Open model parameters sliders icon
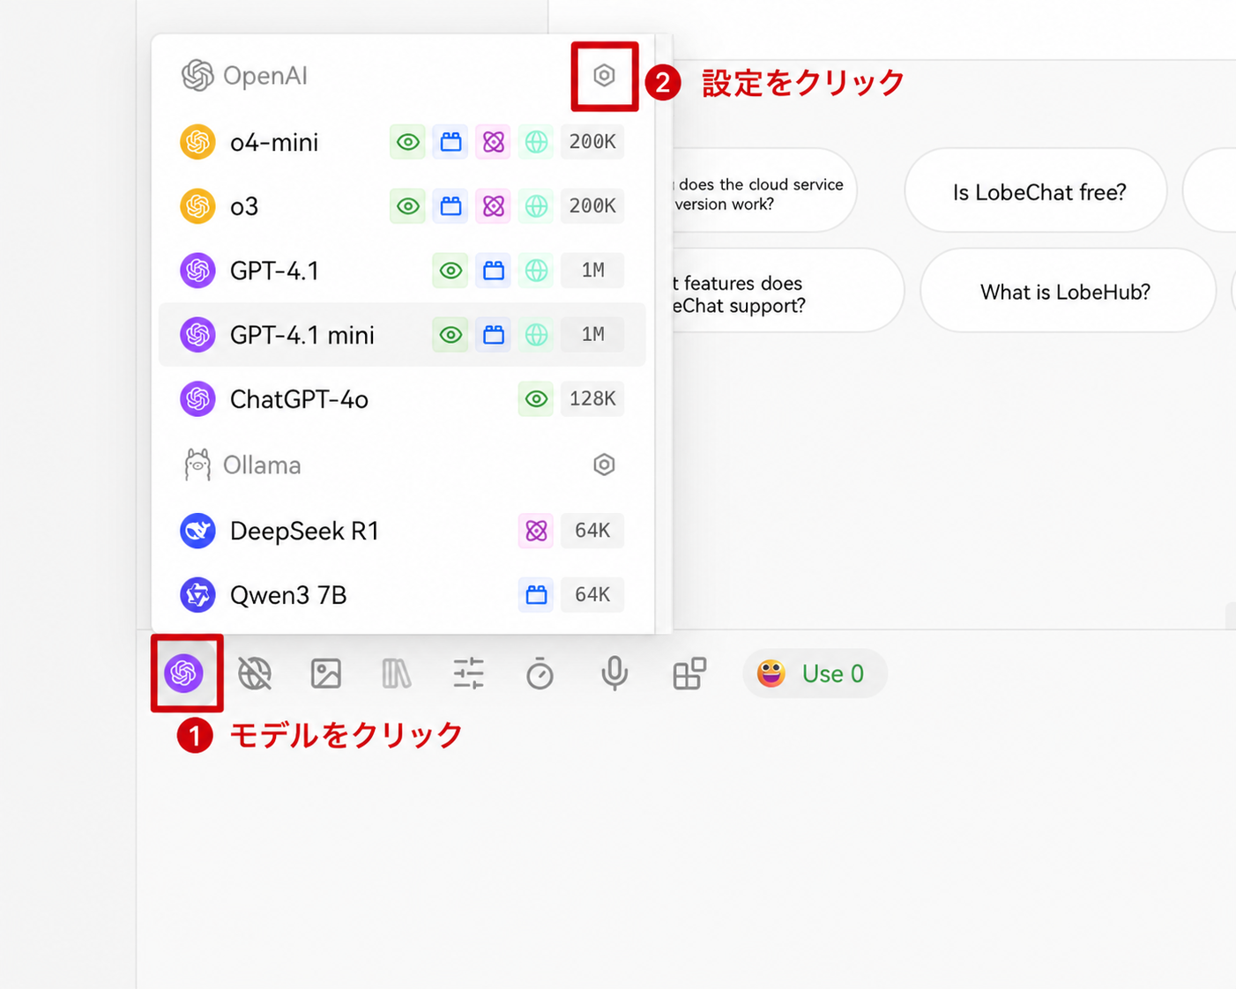1236x989 pixels. click(468, 674)
